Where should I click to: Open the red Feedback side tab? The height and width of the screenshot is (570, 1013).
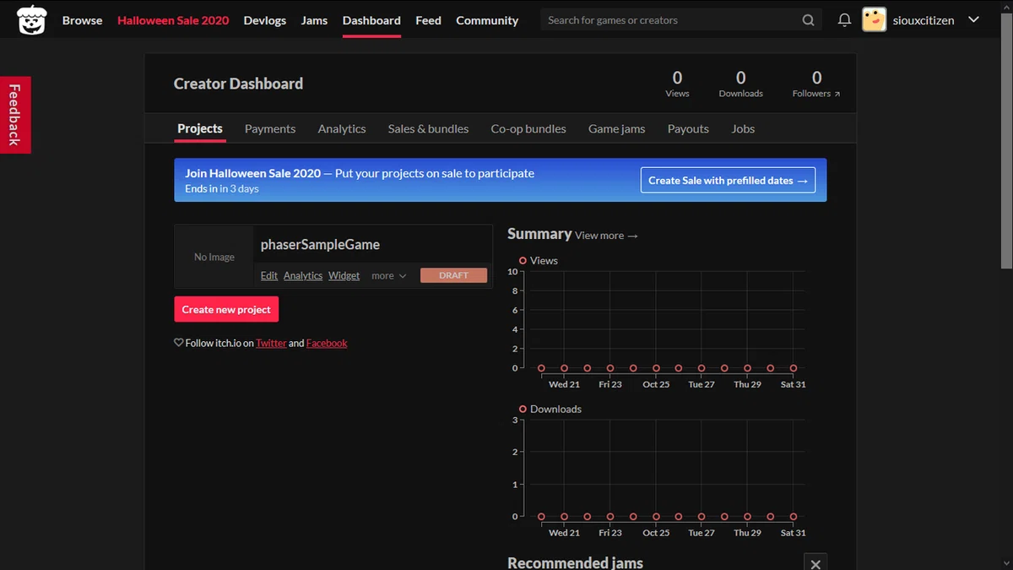coord(15,115)
